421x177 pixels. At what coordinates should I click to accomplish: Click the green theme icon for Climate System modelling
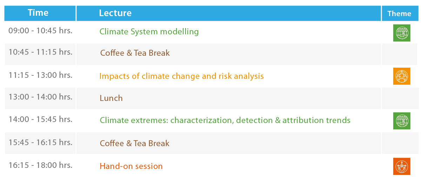click(401, 33)
